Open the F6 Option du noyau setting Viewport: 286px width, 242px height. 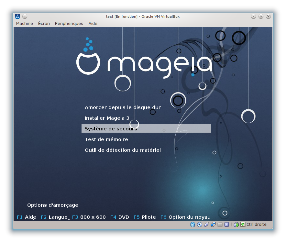[x=185, y=217]
